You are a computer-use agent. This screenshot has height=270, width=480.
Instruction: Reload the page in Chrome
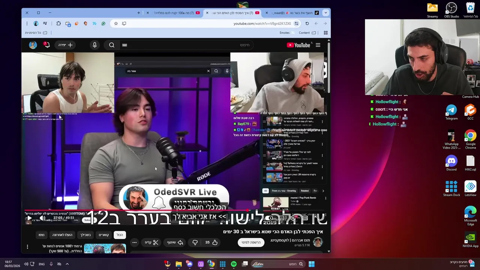(x=307, y=23)
